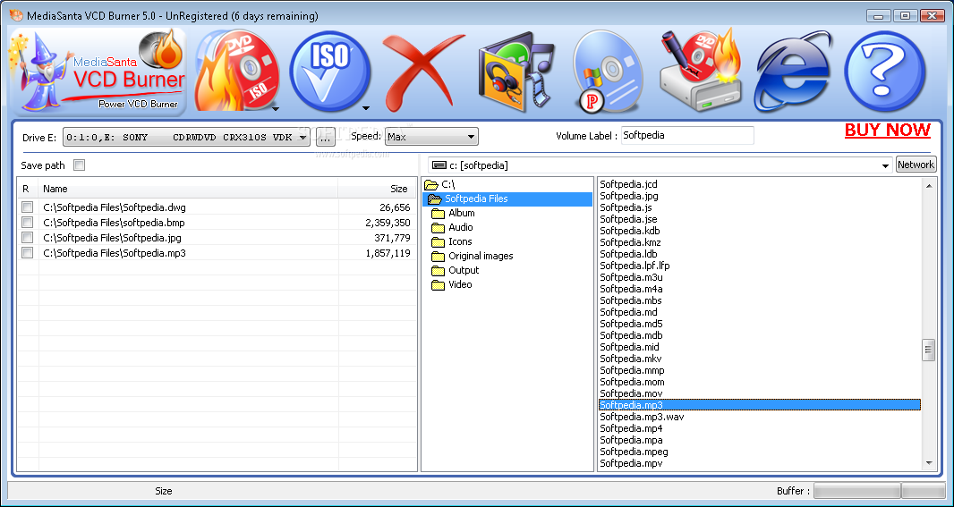Click the red X delete icon
The width and height of the screenshot is (954, 507).
[423, 72]
